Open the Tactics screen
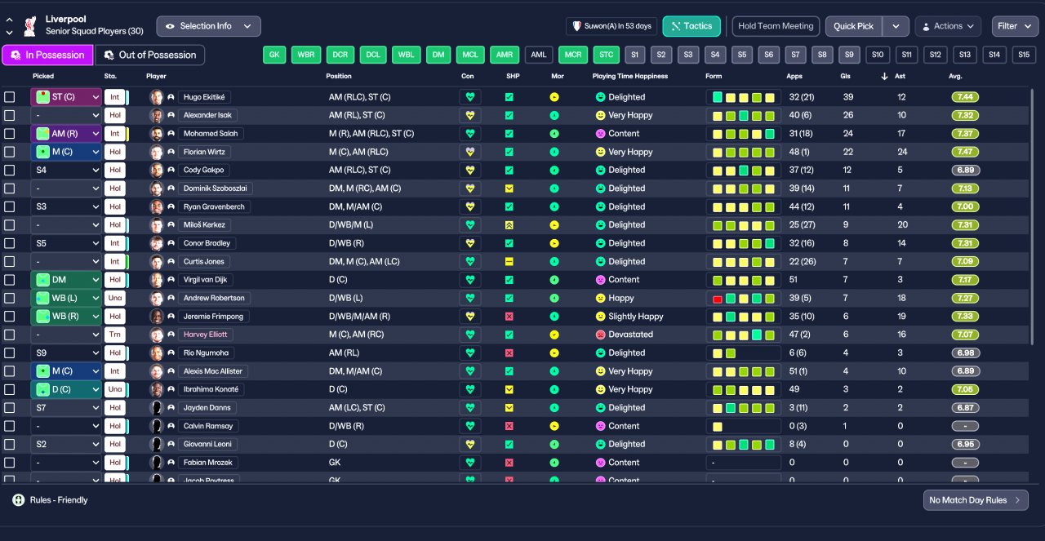The image size is (1045, 541). click(x=691, y=26)
